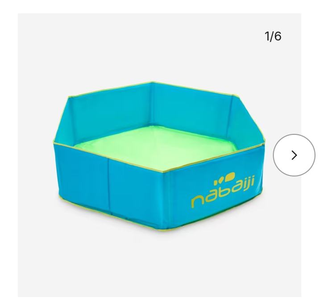Go to the next product image

pos(294,155)
